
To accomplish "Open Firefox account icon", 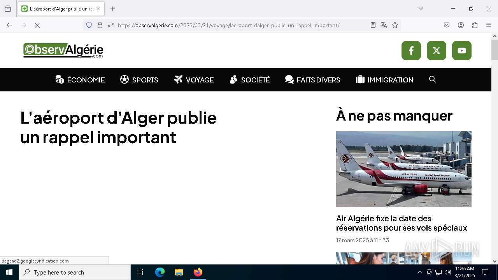I will 461,25.
